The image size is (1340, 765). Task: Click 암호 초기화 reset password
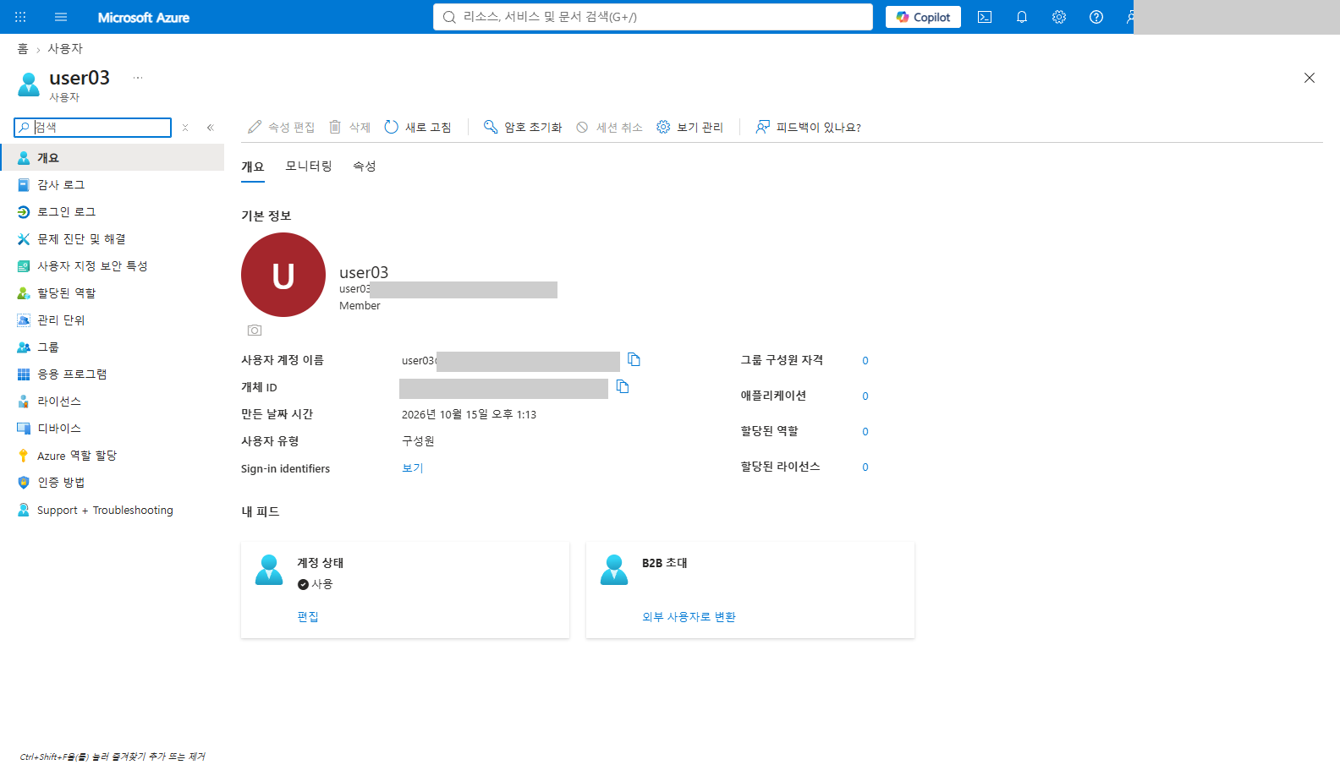point(522,128)
